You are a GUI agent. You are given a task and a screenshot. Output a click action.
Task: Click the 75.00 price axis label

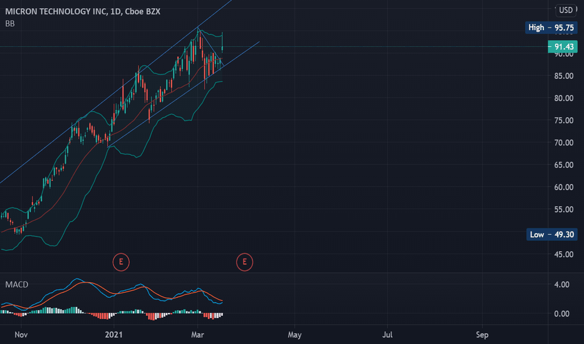pyautogui.click(x=564, y=121)
